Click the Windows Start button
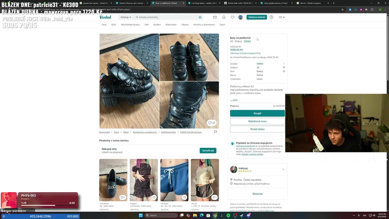 (141, 215)
